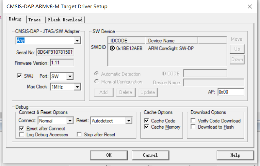Enable Download to Flash checkbox
The height and width of the screenshot is (166, 260).
[193, 127]
